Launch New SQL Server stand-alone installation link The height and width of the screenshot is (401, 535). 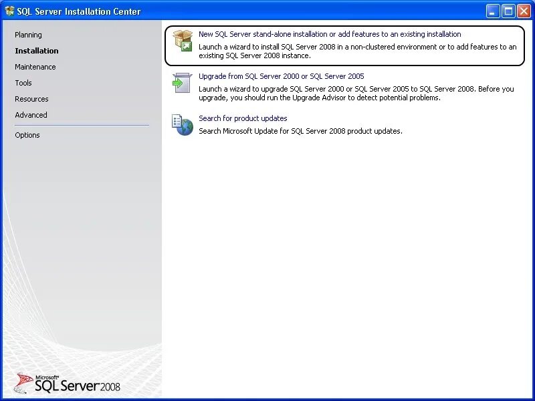point(330,34)
